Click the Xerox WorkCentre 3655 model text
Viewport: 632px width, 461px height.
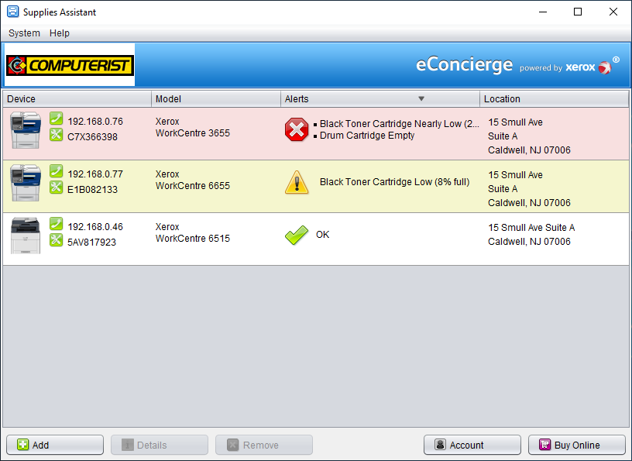coord(193,127)
